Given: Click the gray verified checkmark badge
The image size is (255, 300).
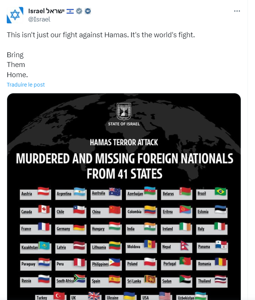Looking at the screenshot, I should point(79,11).
